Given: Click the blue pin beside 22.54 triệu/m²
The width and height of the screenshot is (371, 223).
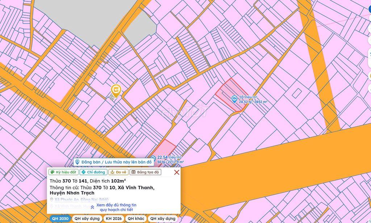Looking at the screenshot, I should [153, 159].
